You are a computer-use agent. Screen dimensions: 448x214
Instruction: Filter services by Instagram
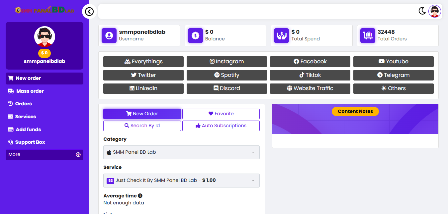[226, 62]
